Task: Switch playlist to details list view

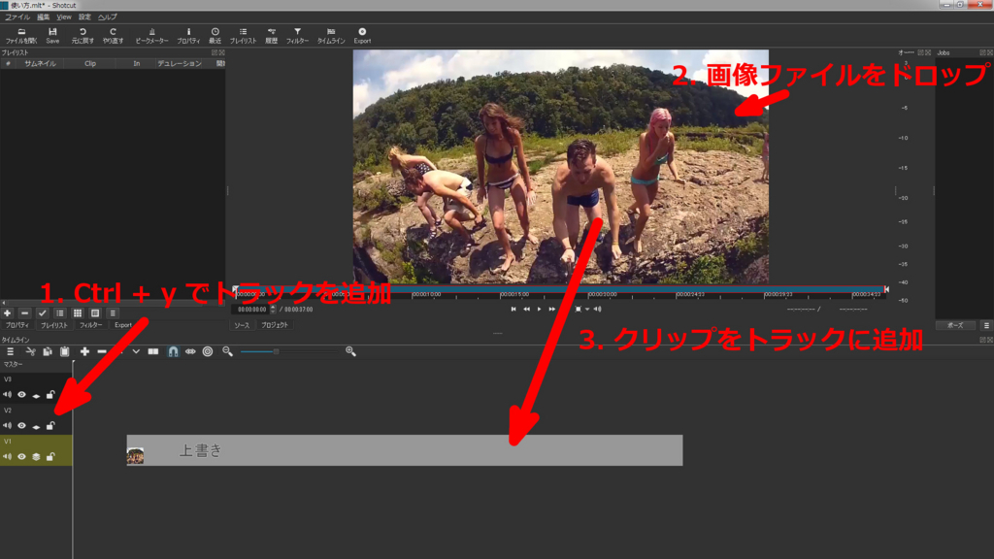Action: pos(60,313)
